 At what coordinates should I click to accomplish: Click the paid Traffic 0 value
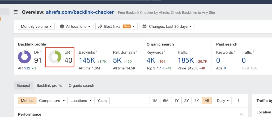pos(244,60)
